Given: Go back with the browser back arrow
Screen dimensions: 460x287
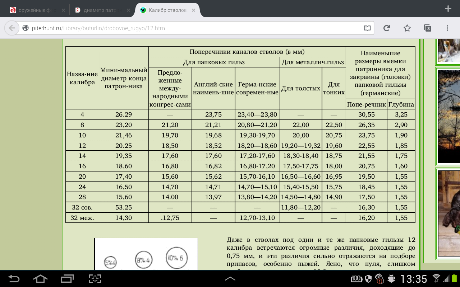Looking at the screenshot, I should tap(12, 28).
